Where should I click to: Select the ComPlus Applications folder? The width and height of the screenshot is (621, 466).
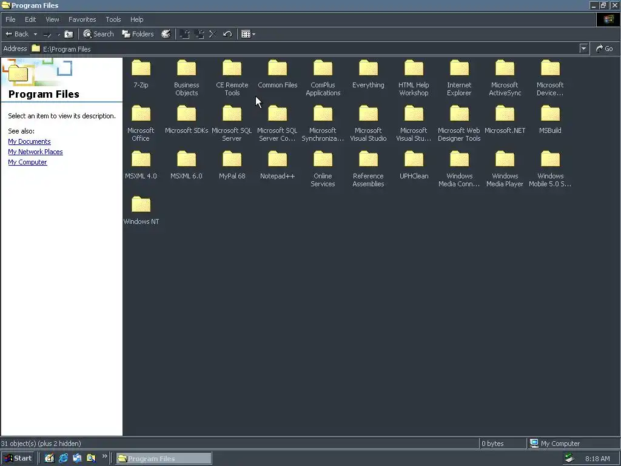coord(323,78)
